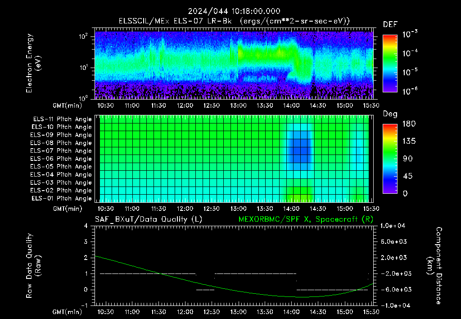Click the Deg colorbar label
The image size is (461, 319).
pos(390,114)
